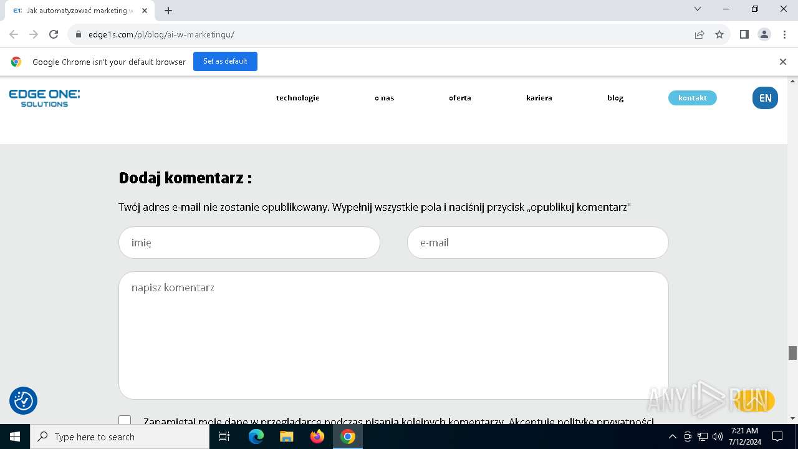The width and height of the screenshot is (798, 449).
Task: Click the page vertical scrollbar thumb
Action: (x=792, y=353)
